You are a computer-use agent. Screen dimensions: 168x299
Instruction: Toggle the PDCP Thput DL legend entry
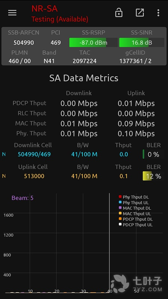(136, 219)
